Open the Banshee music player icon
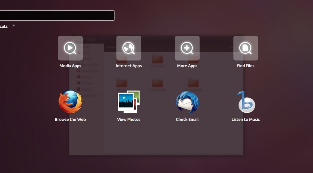Screen dimensions: 313x173 click(246, 102)
